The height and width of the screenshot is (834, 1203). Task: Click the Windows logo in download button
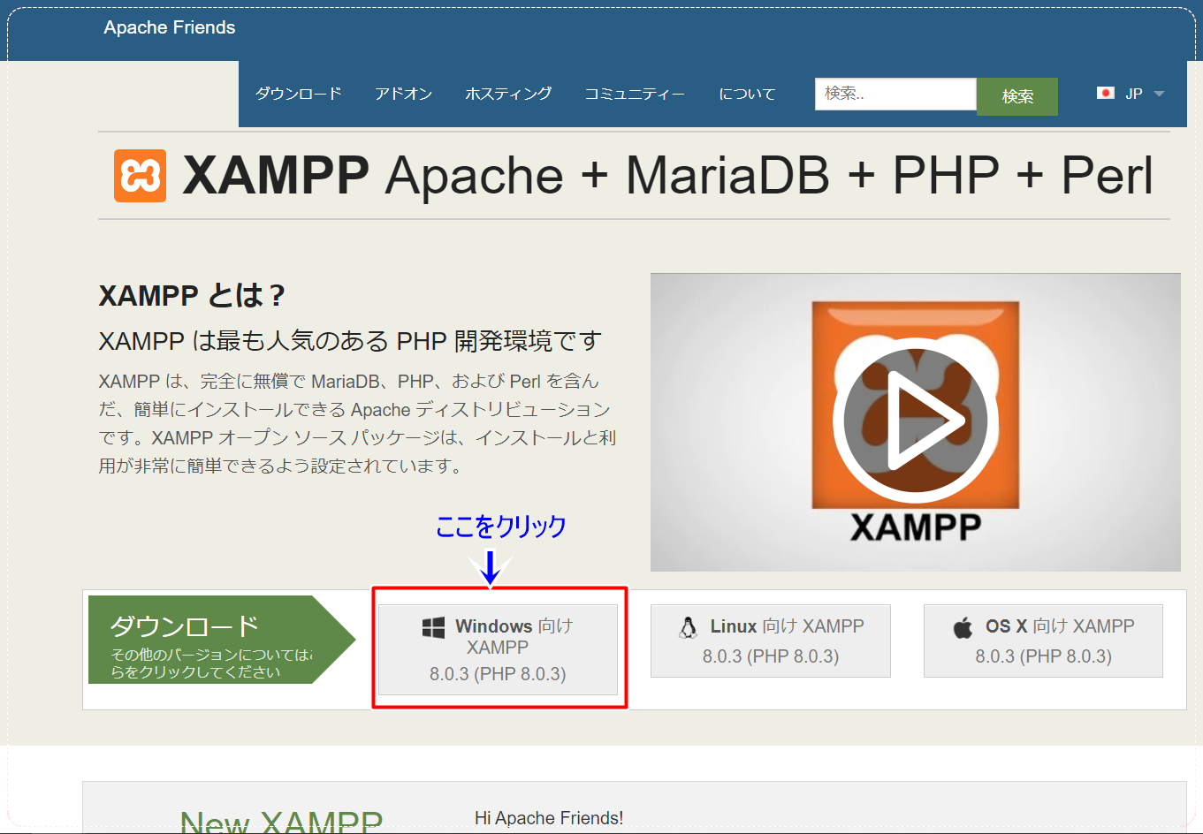(433, 627)
